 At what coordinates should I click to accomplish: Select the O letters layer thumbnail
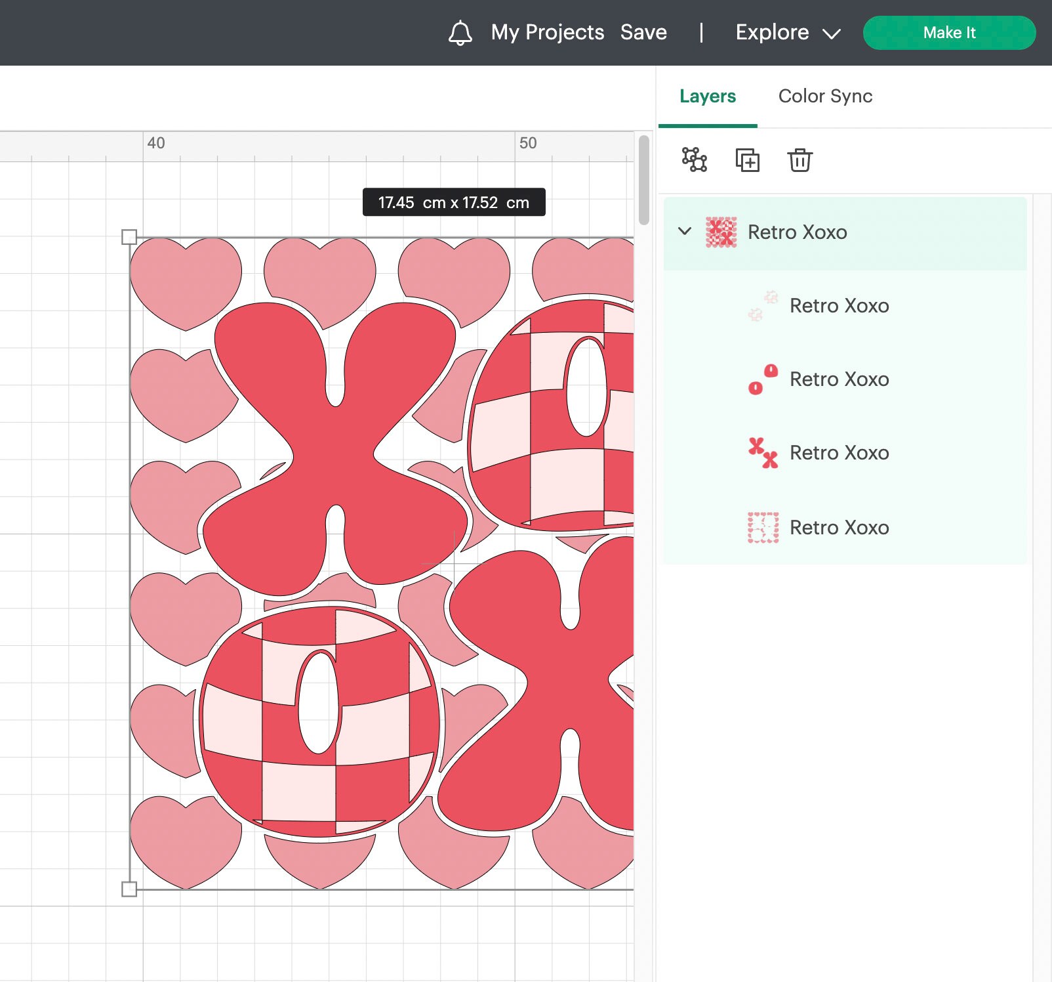pyautogui.click(x=763, y=379)
